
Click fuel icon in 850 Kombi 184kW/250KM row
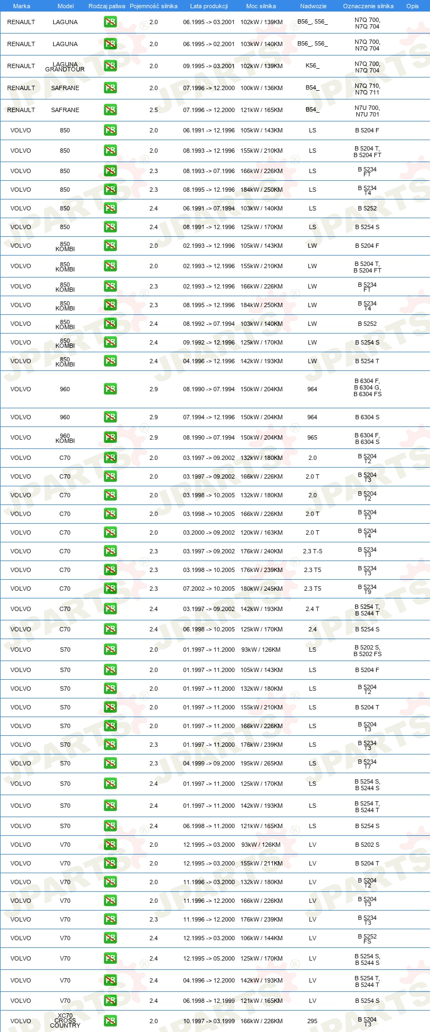[110, 305]
